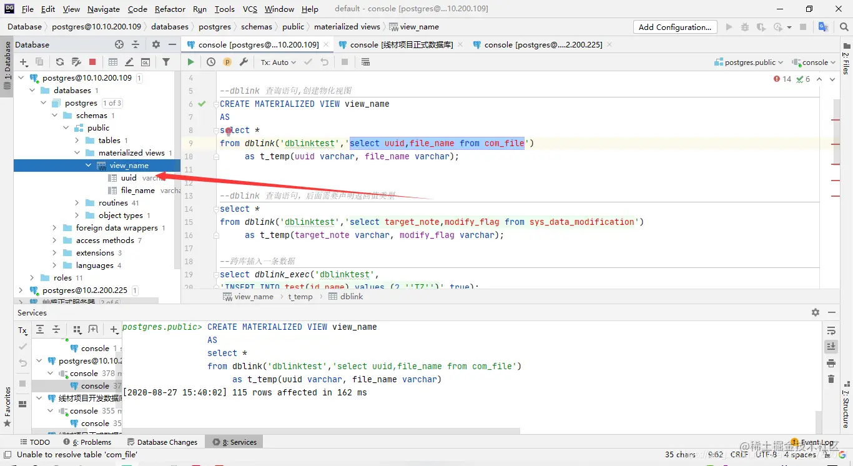Open query history clock icon
This screenshot has height=466, width=853.
point(211,62)
